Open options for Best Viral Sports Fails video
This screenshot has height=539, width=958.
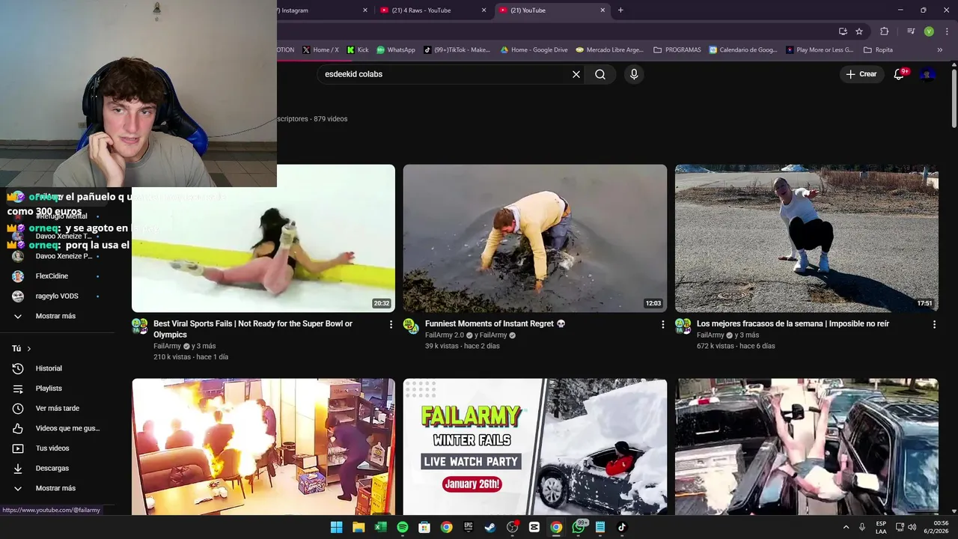391,324
